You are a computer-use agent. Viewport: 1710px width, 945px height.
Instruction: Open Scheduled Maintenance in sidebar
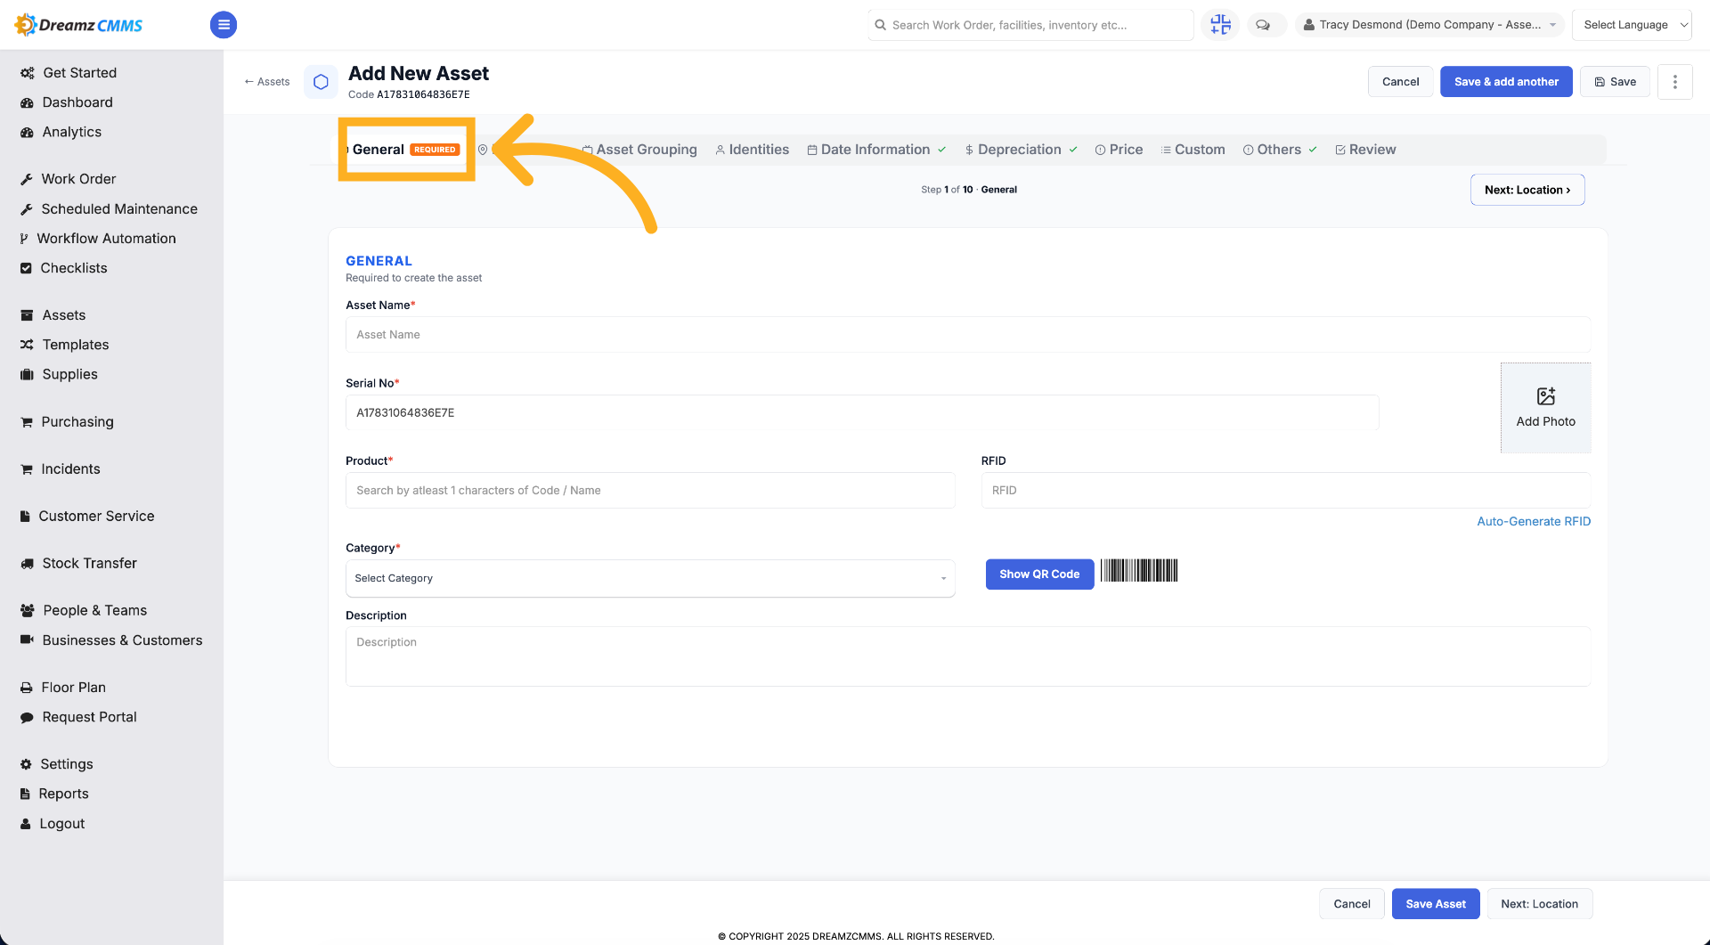pyautogui.click(x=119, y=208)
